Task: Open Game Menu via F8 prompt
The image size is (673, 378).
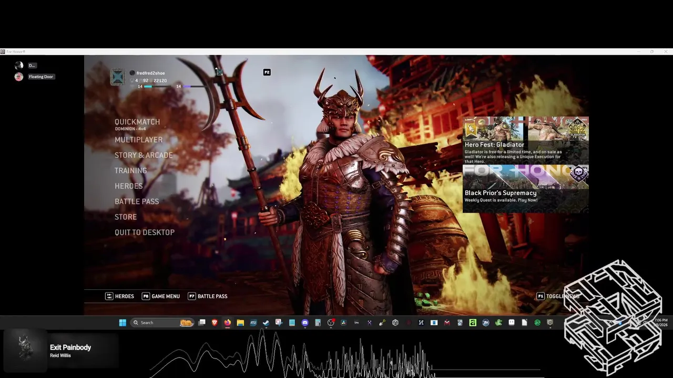Action: click(x=161, y=296)
